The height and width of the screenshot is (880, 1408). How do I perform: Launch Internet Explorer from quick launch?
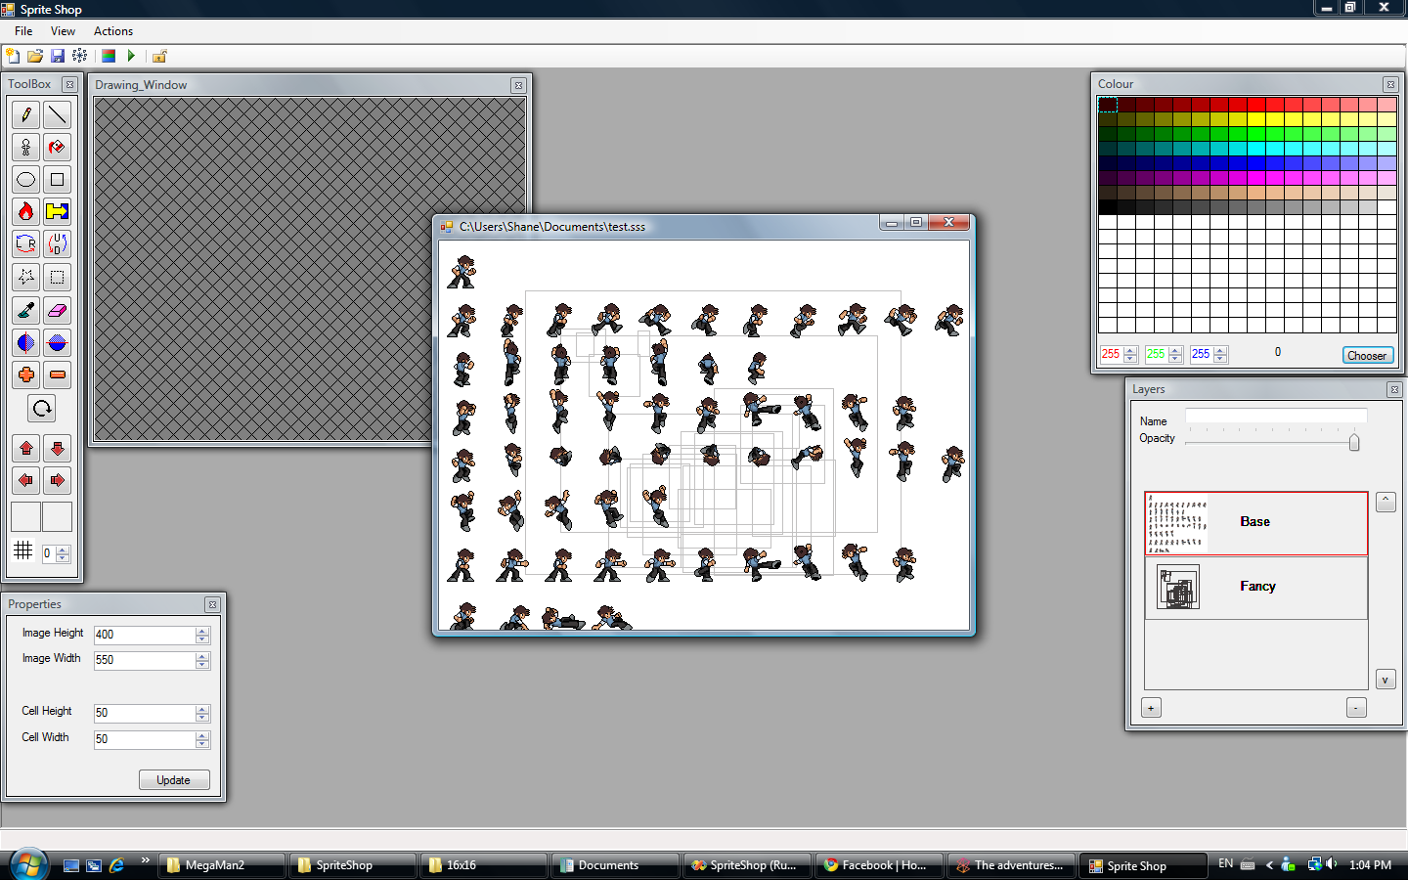tap(116, 865)
